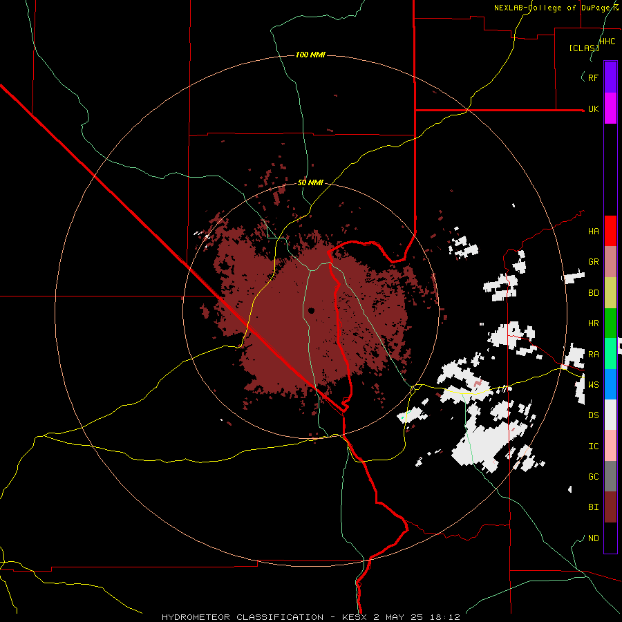The width and height of the screenshot is (622, 622).
Task: Click the BD yellow legend swatch
Action: tap(610, 293)
